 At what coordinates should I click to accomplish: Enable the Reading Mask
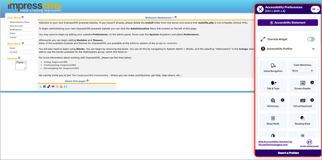302,121
